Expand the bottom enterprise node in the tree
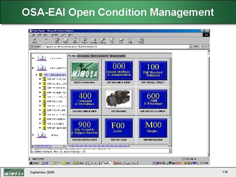Viewport: 236px width, 177px height. (33, 135)
